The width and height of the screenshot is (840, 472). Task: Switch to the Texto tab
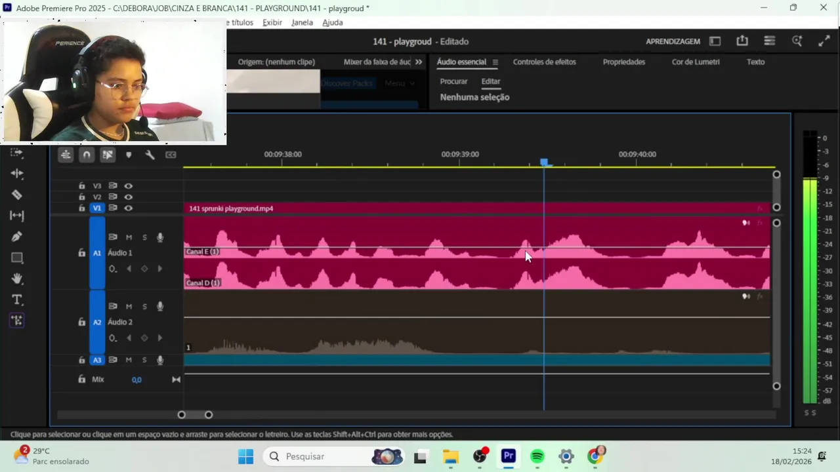(x=755, y=62)
